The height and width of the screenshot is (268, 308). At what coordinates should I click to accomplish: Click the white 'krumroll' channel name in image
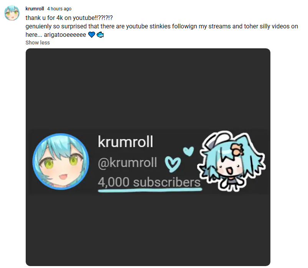point(125,141)
